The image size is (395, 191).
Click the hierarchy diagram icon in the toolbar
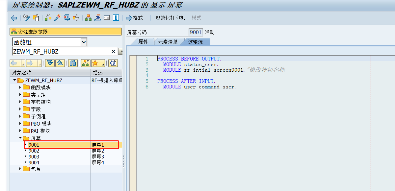point(88,18)
